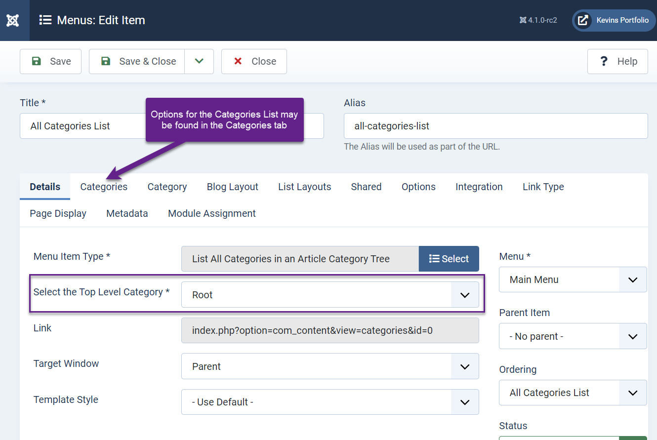Image resolution: width=657 pixels, height=440 pixels.
Task: Click the Menu Item Type field
Action: pos(300,259)
